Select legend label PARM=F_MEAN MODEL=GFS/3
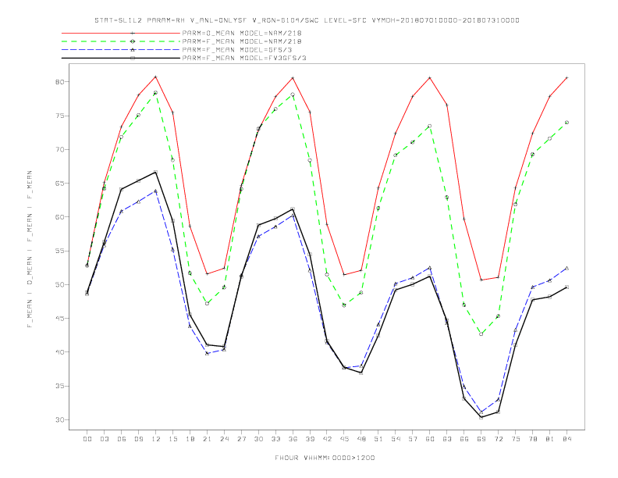 (237, 50)
